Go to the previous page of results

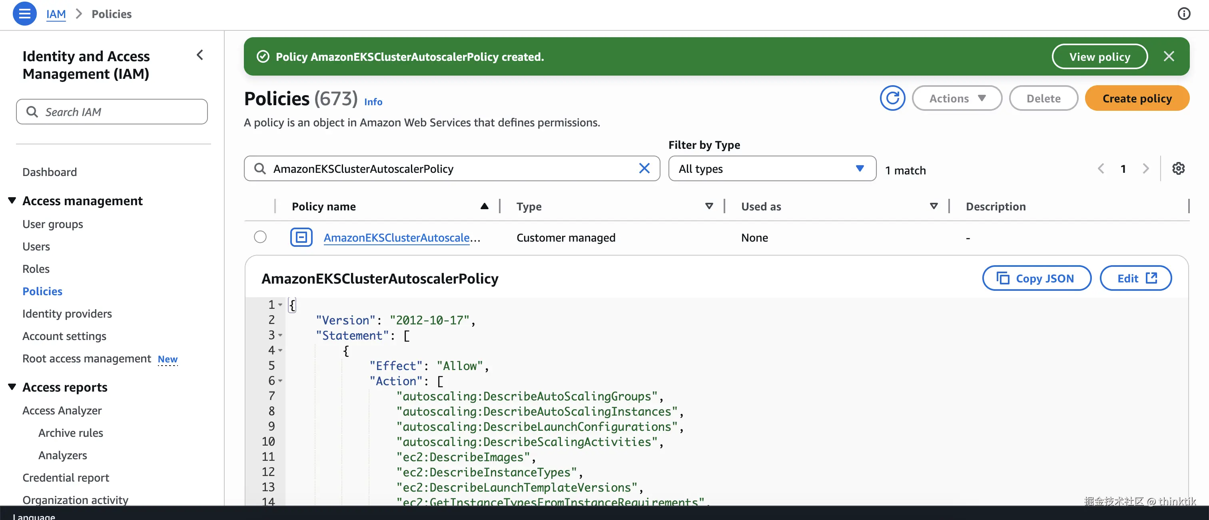(1101, 168)
